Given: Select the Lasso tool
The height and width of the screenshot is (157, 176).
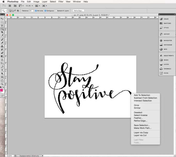Looking at the screenshot, I should (2, 26).
